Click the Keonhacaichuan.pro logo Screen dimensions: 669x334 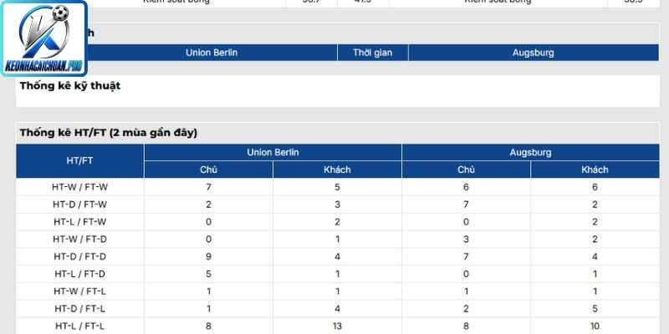[43, 38]
